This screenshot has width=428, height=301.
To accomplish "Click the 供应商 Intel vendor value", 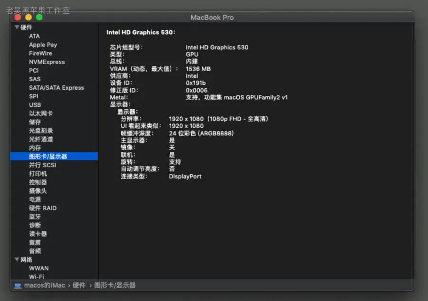I will (x=192, y=76).
